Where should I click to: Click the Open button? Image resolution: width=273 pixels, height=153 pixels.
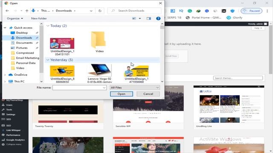click(121, 94)
